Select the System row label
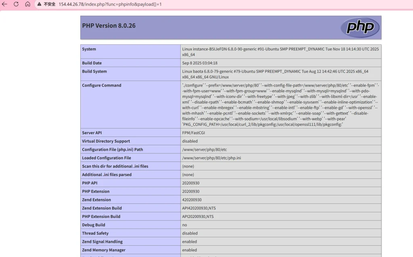Viewport: 413px width, 257px height. [89, 49]
